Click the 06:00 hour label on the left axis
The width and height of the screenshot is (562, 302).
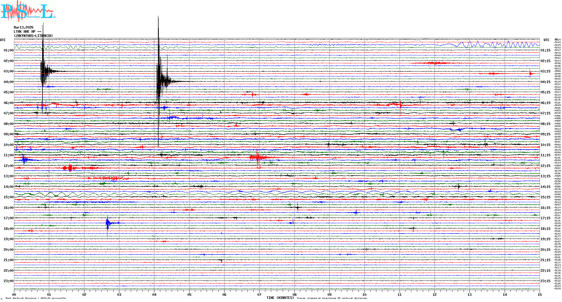coord(8,103)
